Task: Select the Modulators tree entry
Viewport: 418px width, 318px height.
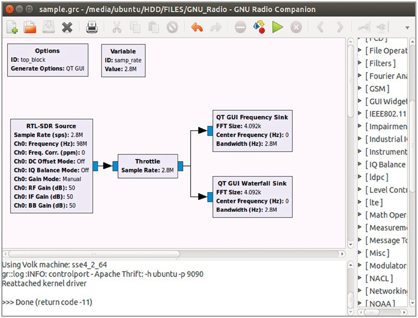Action: tap(386, 266)
